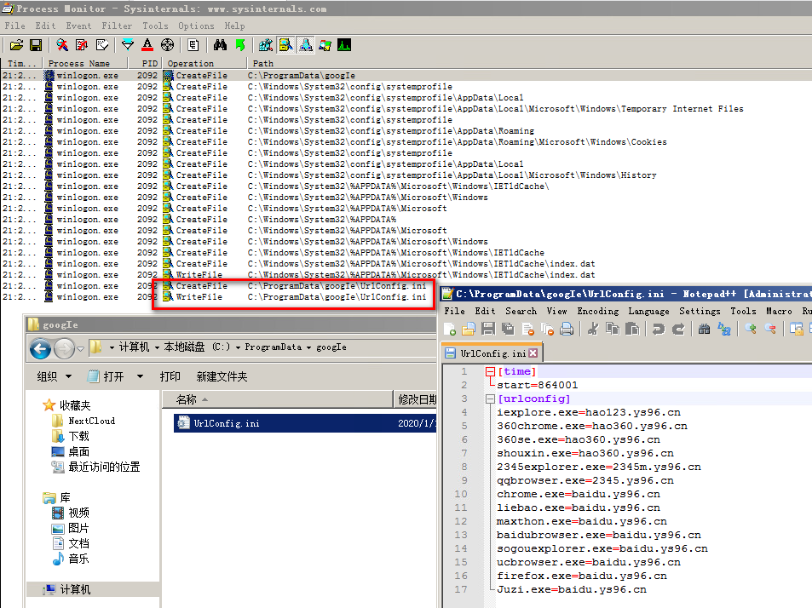
Task: Select the Include Process From Window crosshair
Action: [x=167, y=45]
